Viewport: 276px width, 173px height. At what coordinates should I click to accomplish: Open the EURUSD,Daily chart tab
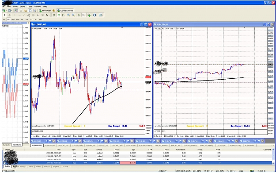point(77,146)
